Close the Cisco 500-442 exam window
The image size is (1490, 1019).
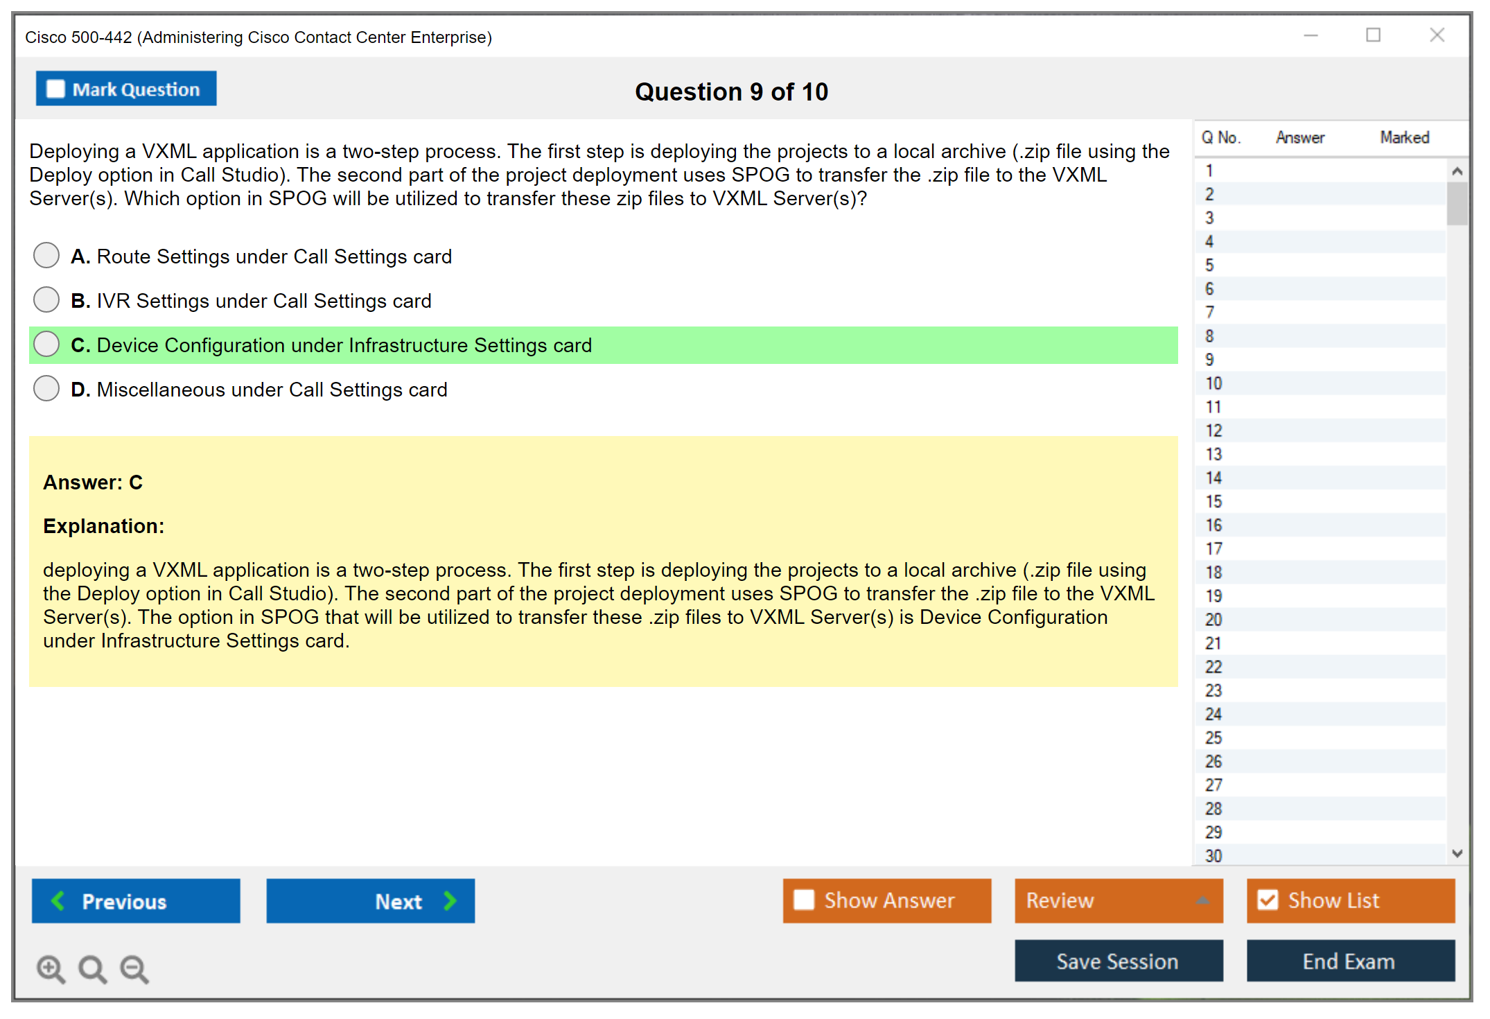tap(1437, 35)
